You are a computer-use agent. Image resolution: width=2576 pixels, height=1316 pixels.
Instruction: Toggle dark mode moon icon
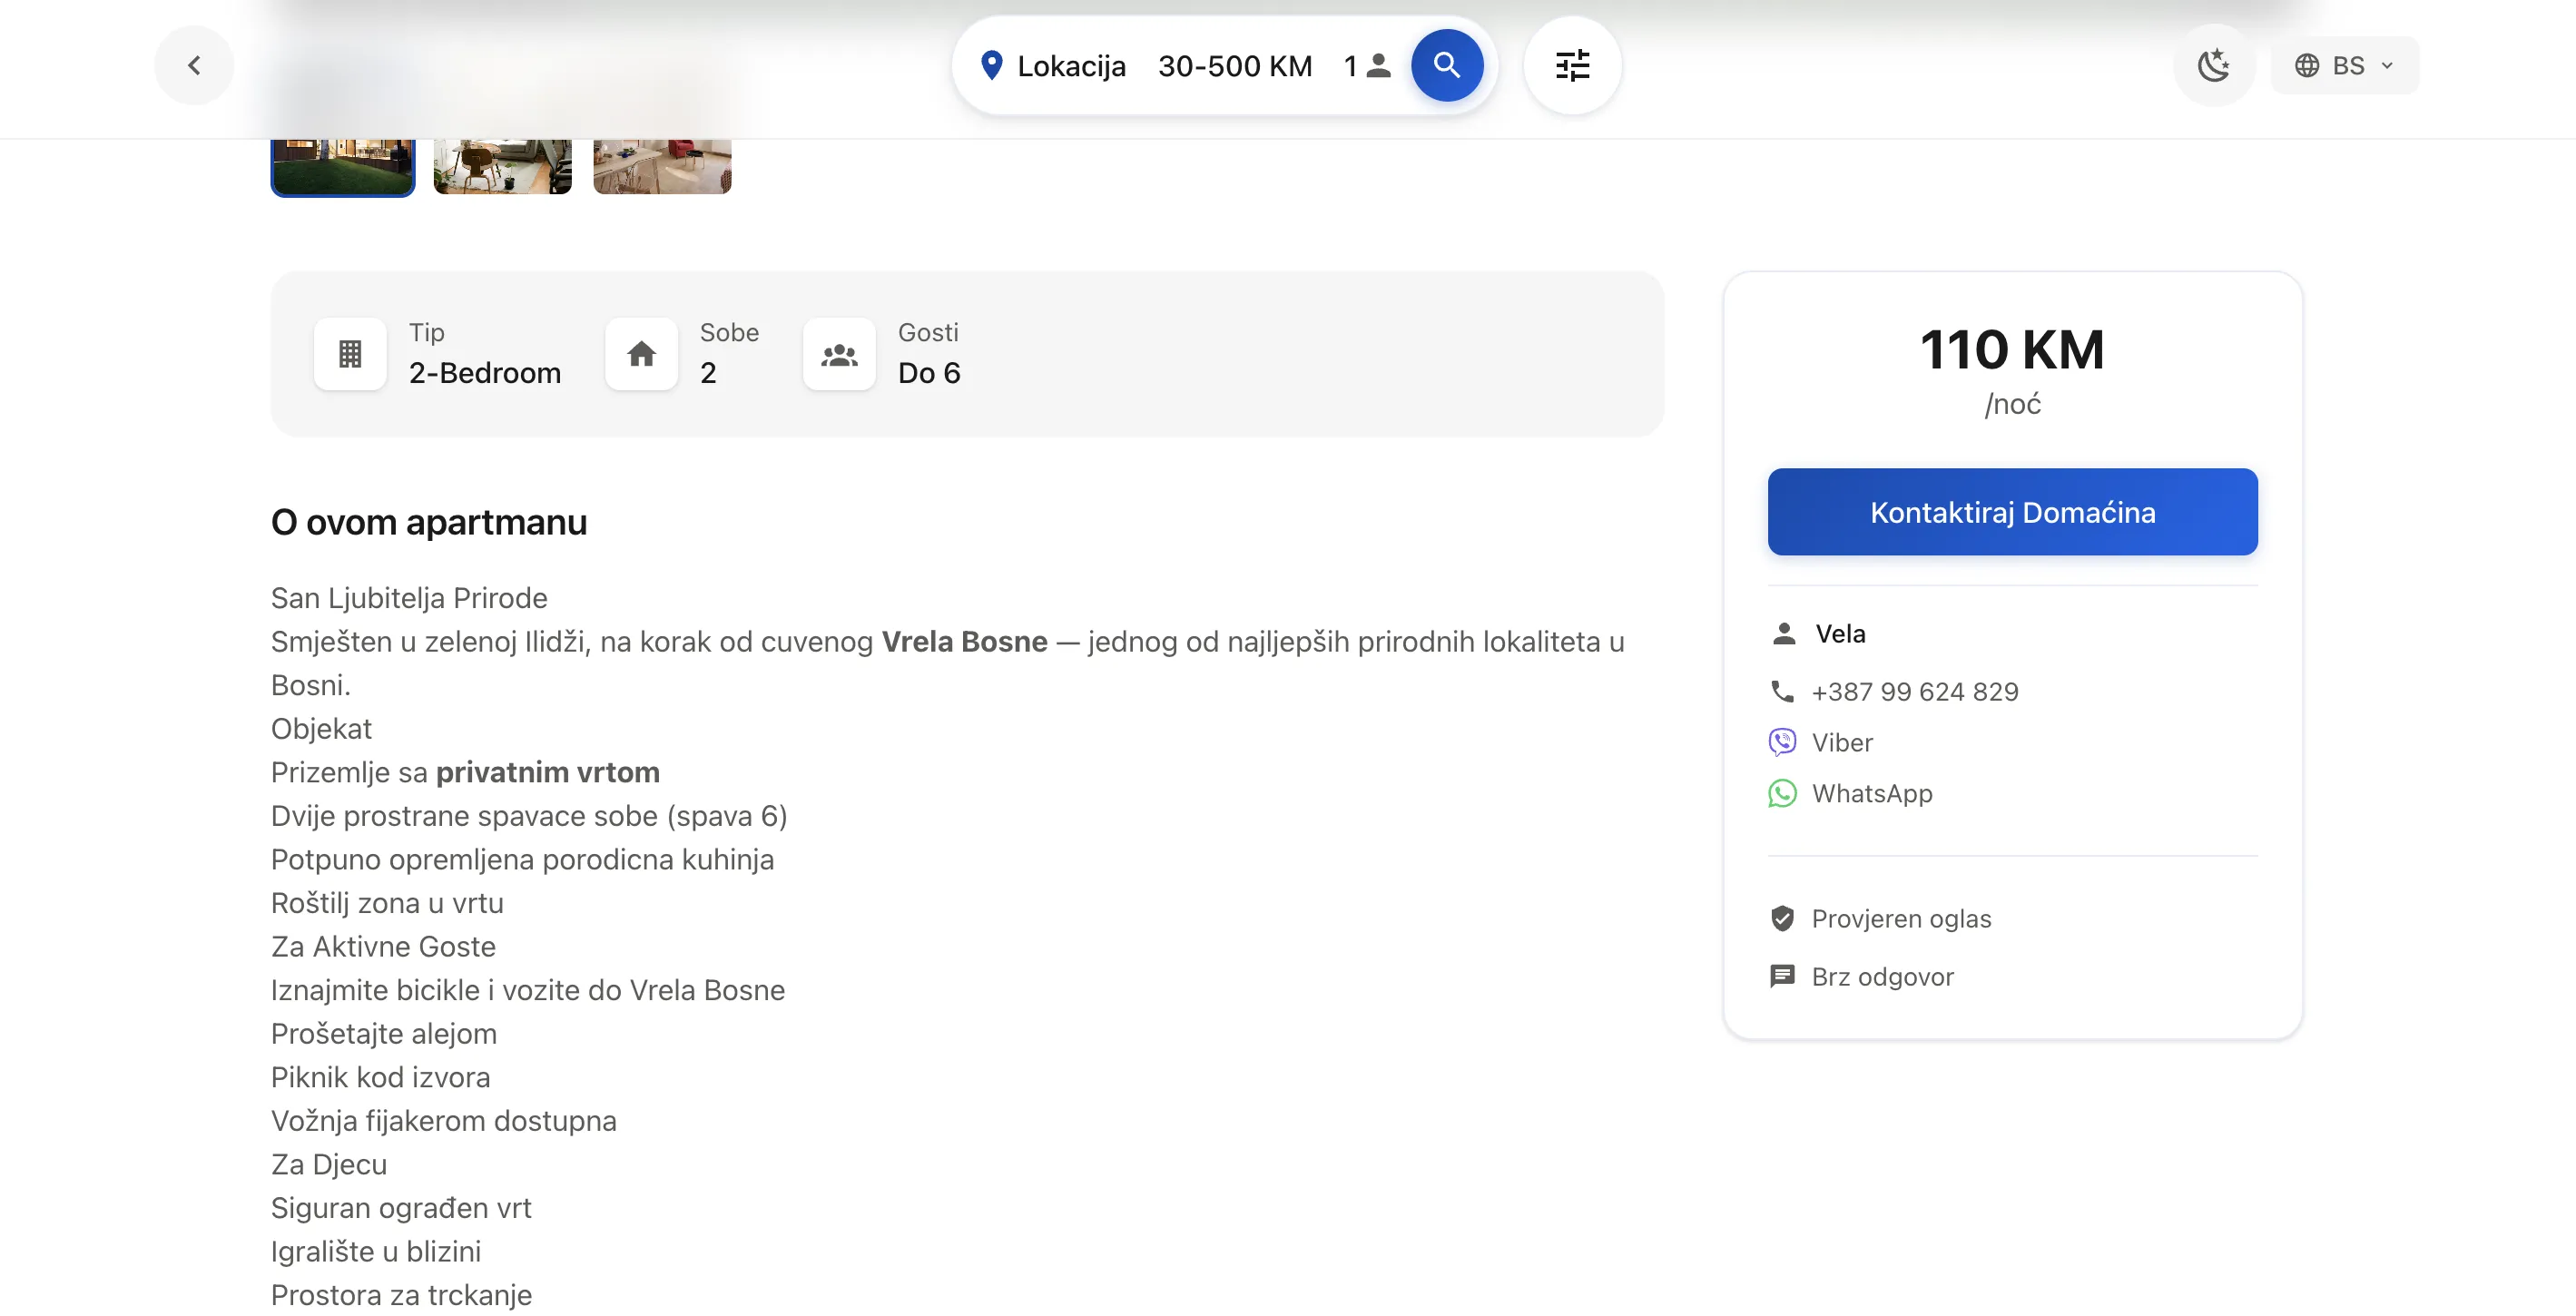[2213, 65]
